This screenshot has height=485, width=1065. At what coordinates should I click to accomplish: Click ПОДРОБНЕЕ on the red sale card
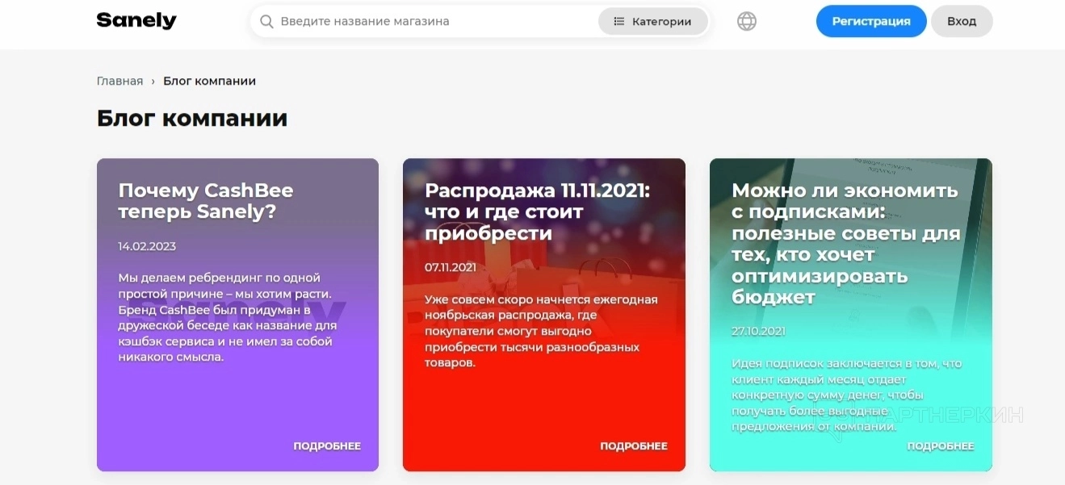(634, 446)
